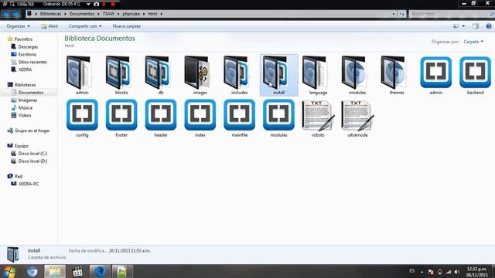Expand the arrow after phpnuke in path
Image resolution: width=495 pixels, height=278 pixels.
pos(144,14)
